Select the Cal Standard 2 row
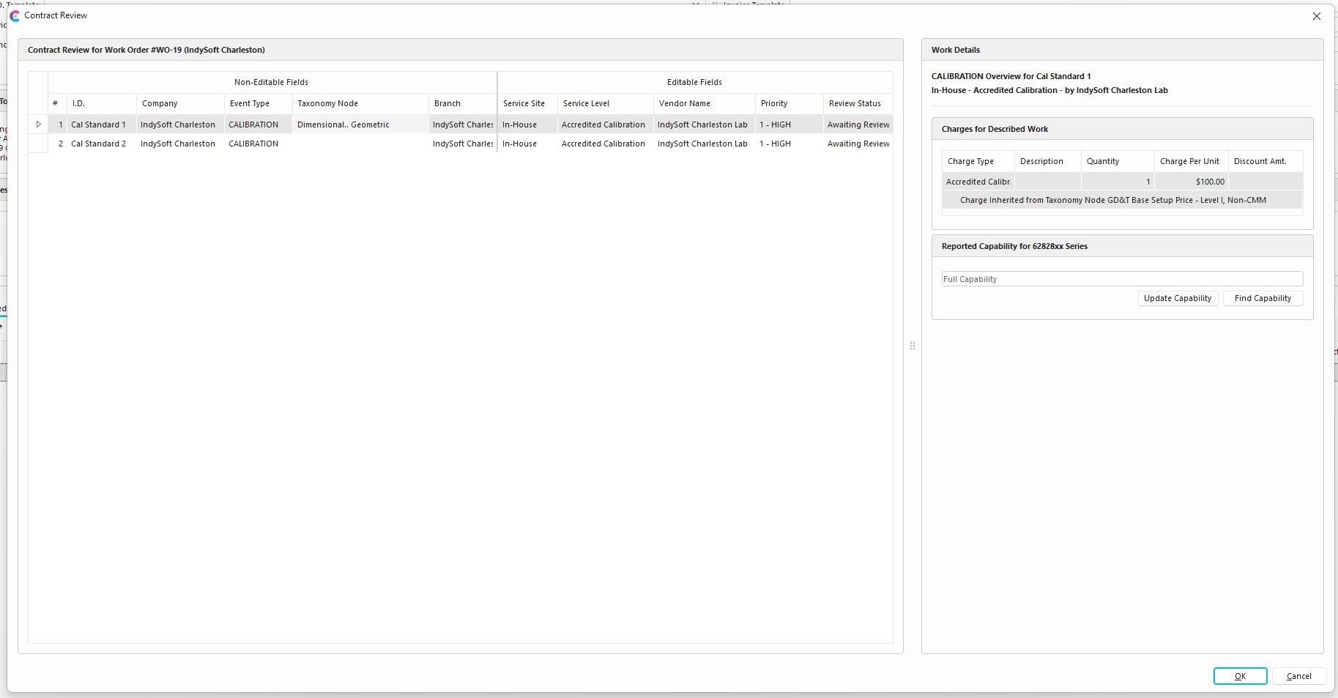 point(98,144)
